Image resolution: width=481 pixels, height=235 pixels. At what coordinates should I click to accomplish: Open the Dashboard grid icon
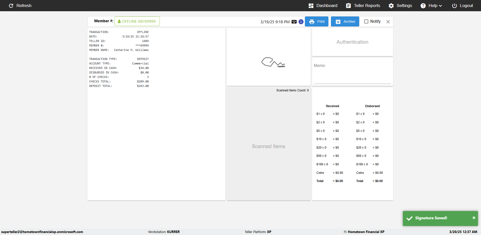point(311,5)
